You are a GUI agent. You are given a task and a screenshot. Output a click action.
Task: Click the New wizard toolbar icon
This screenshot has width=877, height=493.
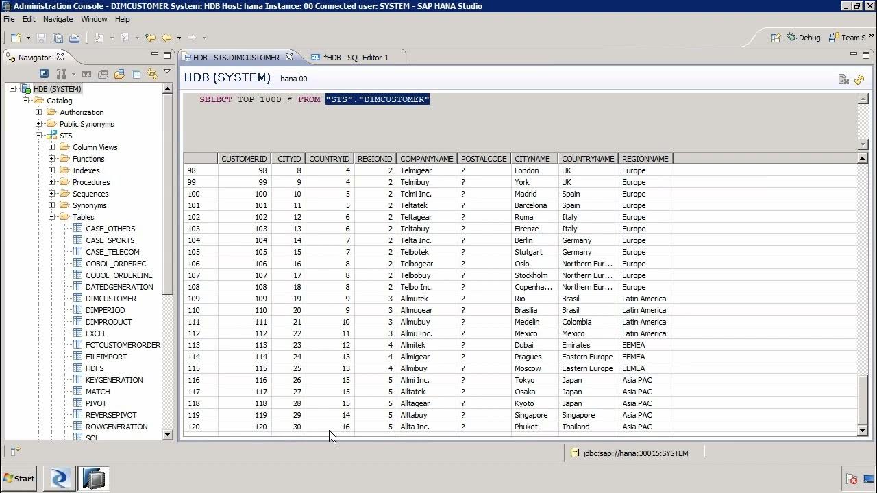(x=16, y=38)
